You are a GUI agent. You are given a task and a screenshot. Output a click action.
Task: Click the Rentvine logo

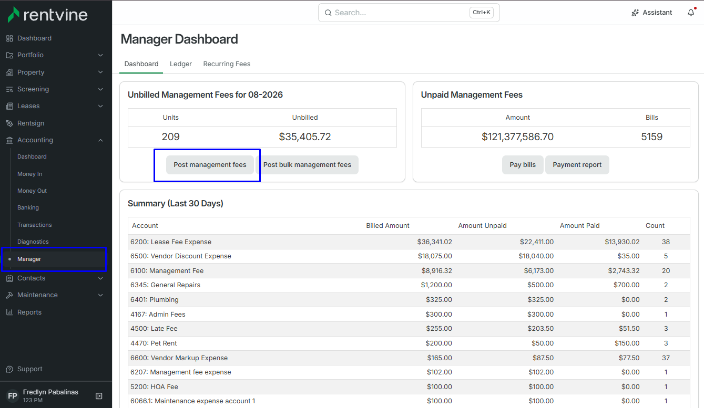[x=47, y=15]
